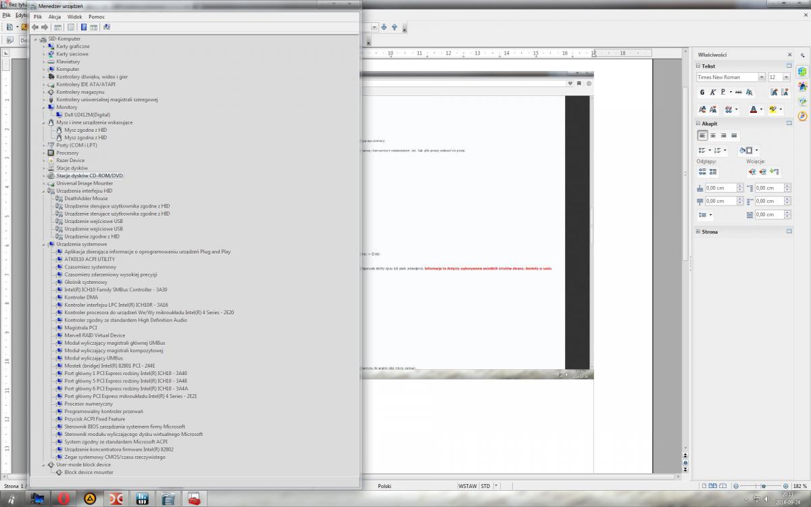Screen dimensions: 811x507
Task: Collapse the Akapit panel in sidebar
Action: click(698, 124)
